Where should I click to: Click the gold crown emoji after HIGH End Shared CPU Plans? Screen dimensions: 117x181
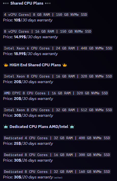[65, 65]
